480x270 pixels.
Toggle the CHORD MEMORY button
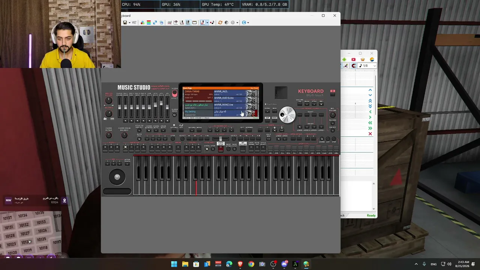pyautogui.click(x=149, y=131)
